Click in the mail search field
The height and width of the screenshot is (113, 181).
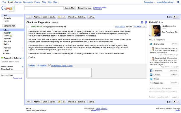(x=44, y=8)
